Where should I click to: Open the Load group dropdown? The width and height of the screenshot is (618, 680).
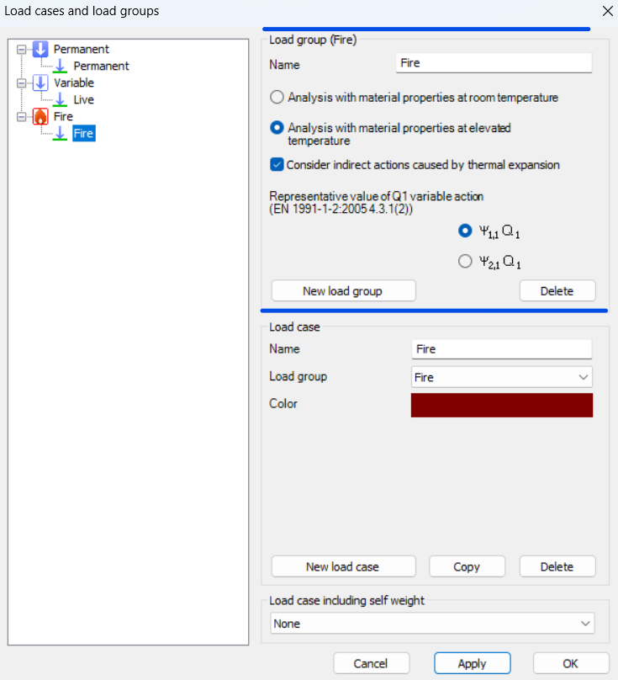502,377
